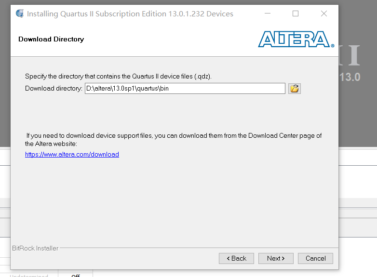Open the folder browse icon beside directory field
This screenshot has height=277, width=377.
coord(294,89)
